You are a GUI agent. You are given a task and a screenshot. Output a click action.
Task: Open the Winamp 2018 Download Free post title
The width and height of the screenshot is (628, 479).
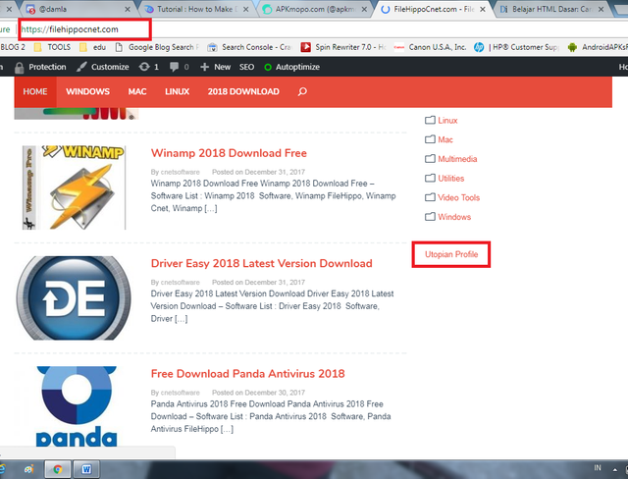(229, 153)
